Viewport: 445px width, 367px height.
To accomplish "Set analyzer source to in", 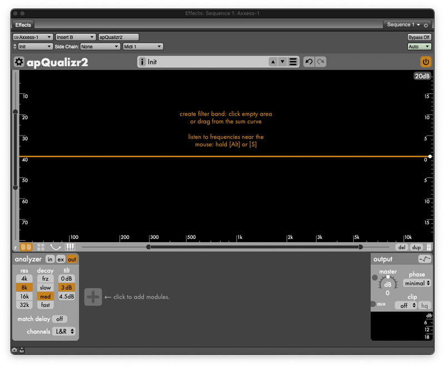I will click(x=50, y=259).
